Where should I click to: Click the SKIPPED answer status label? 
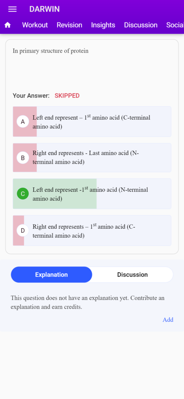click(x=67, y=96)
